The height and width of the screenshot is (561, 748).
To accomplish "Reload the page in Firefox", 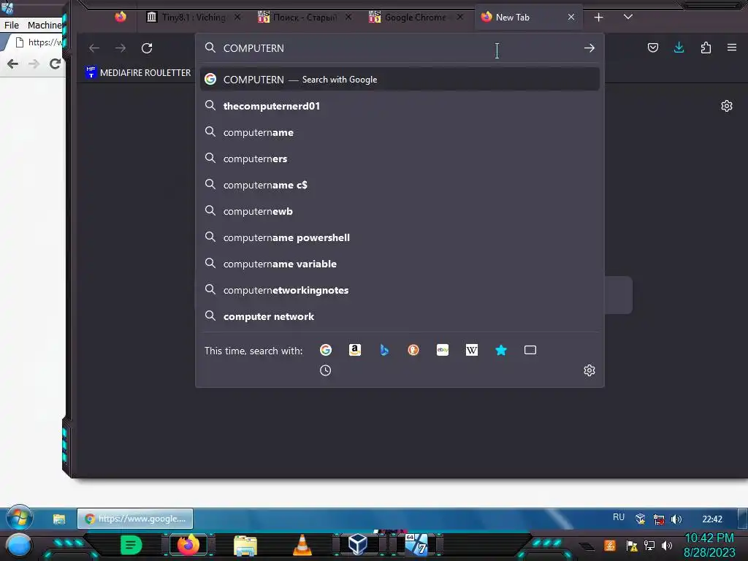I will tap(147, 48).
